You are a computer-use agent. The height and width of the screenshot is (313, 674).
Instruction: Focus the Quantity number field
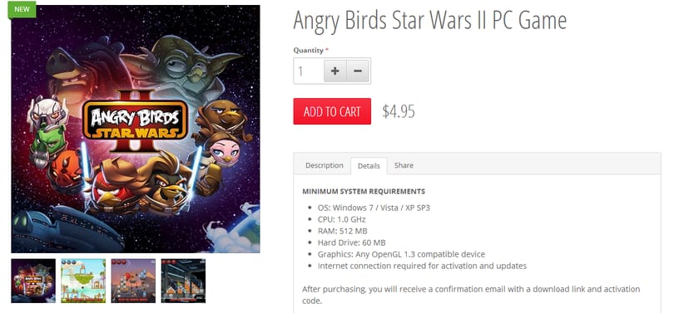pyautogui.click(x=309, y=71)
